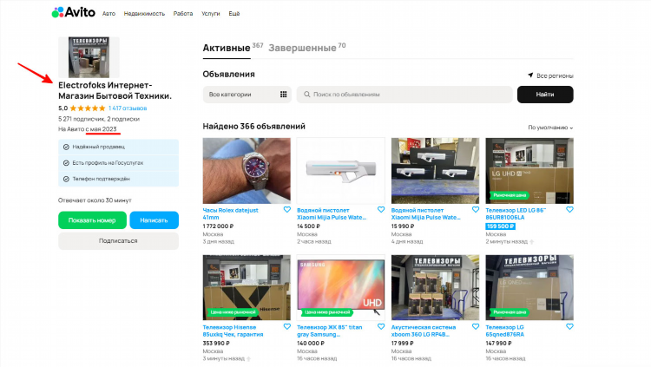Click the Написать button
Screen dimensions: 651x367
point(154,220)
